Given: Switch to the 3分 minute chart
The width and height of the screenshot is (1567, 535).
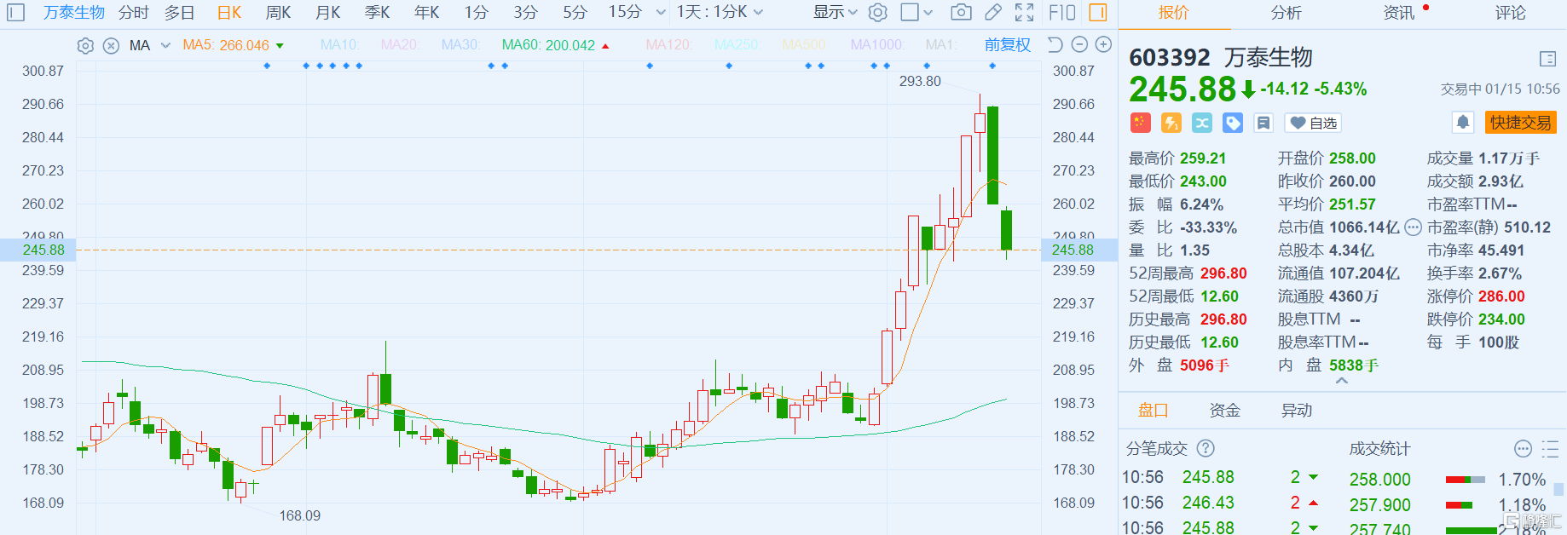Looking at the screenshot, I should coord(526,13).
